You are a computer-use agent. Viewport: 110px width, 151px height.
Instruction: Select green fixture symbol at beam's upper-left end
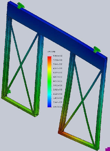[21, 6]
